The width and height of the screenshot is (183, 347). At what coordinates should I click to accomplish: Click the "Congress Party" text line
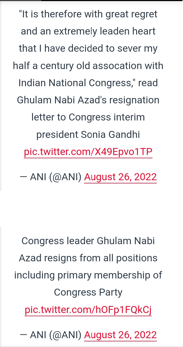point(88,292)
